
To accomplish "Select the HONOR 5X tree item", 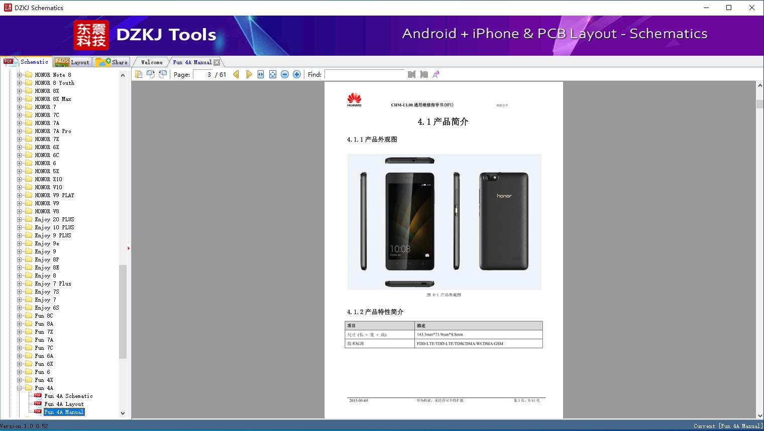I will pyautogui.click(x=47, y=171).
